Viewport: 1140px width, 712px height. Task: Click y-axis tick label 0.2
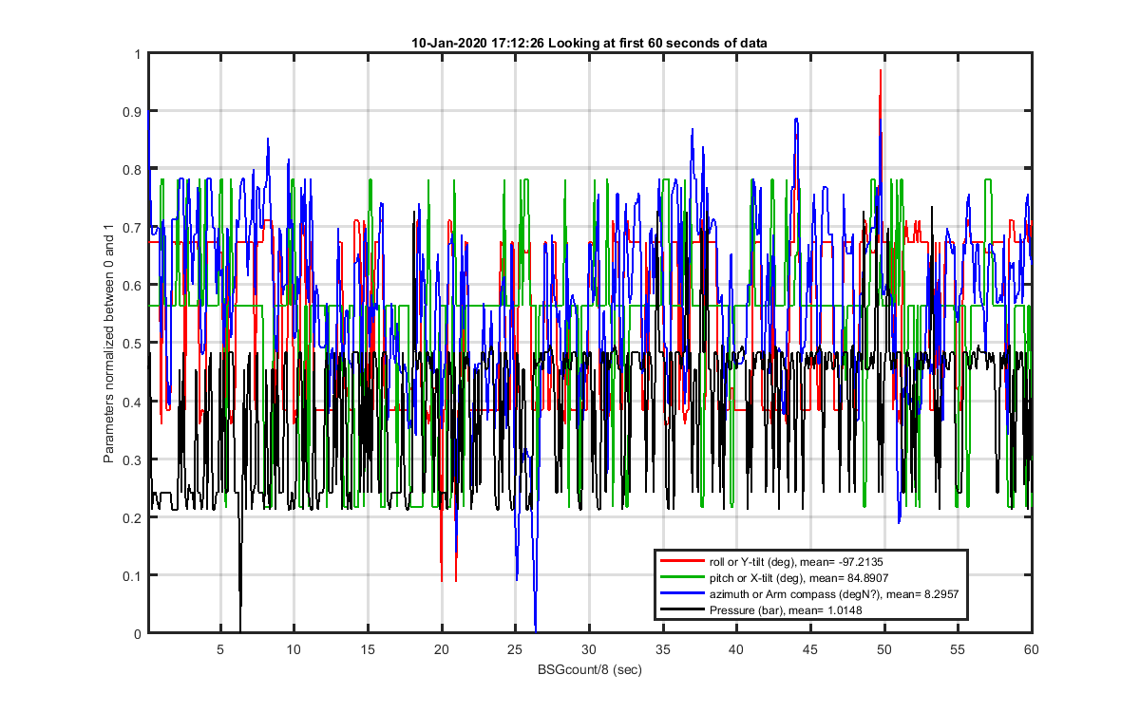132,517
